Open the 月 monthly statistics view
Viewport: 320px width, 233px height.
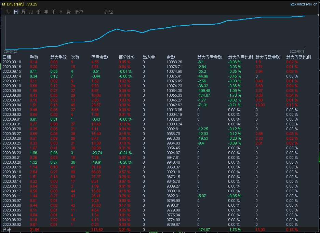(30, 11)
